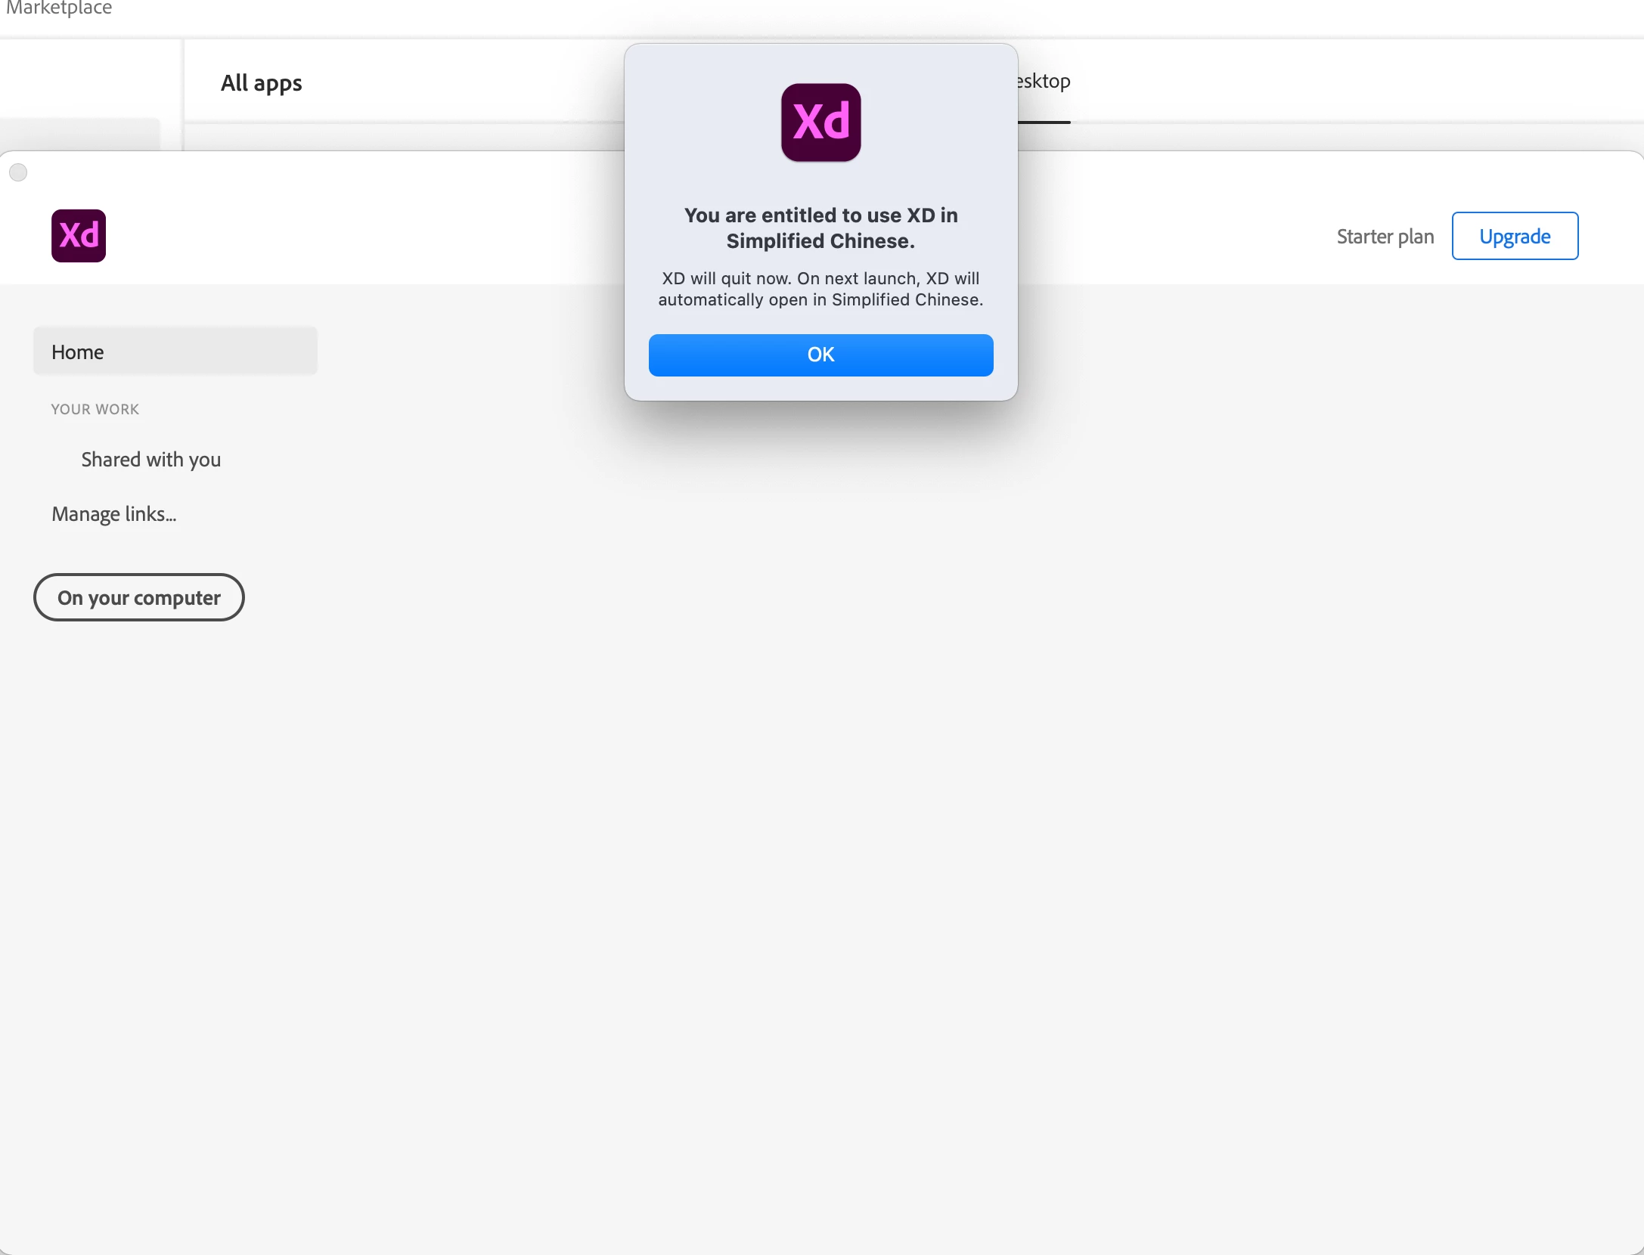Click the gray window control circle
1644x1255 pixels.
(x=18, y=173)
